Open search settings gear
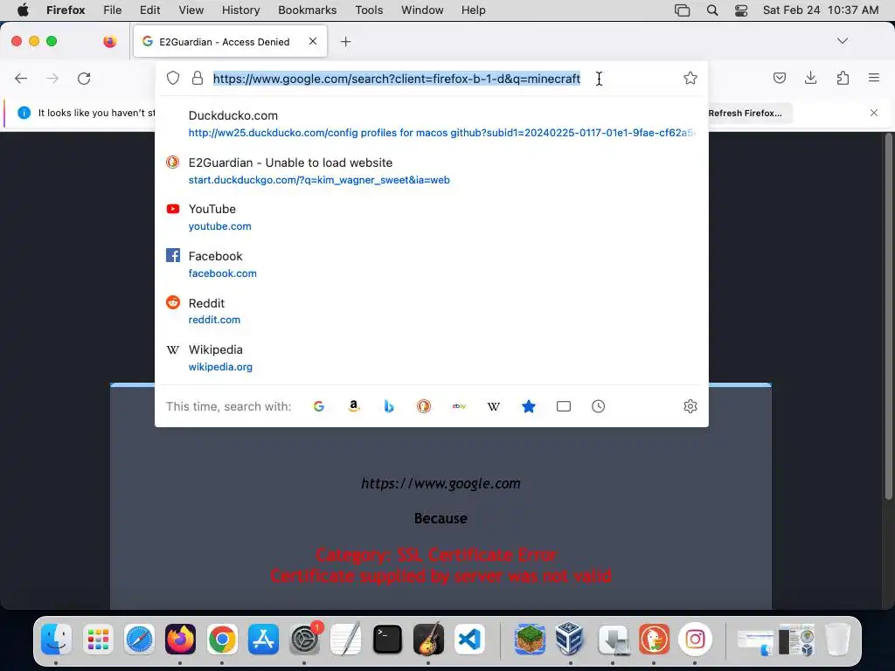895x671 pixels. [x=690, y=406]
